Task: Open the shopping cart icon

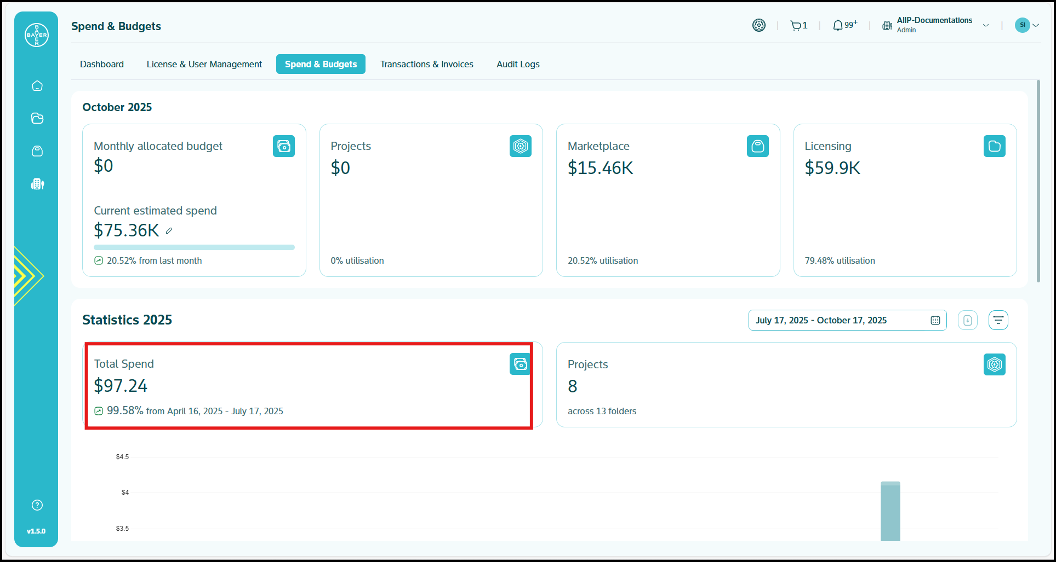Action: pos(796,25)
